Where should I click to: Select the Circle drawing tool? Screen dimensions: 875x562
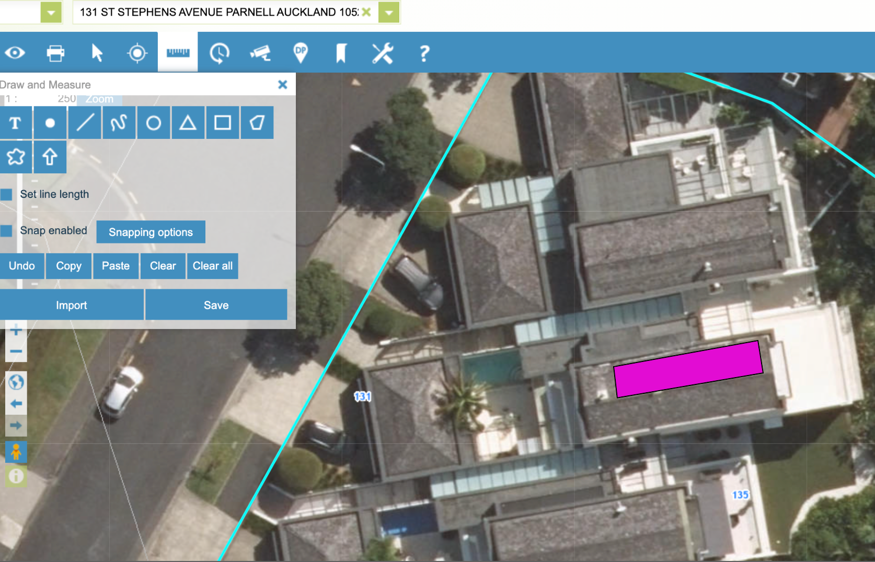tap(154, 123)
